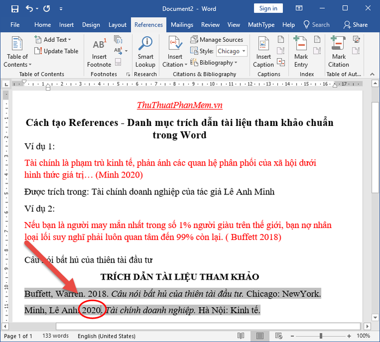Insert Table of Figures icon

point(281,39)
